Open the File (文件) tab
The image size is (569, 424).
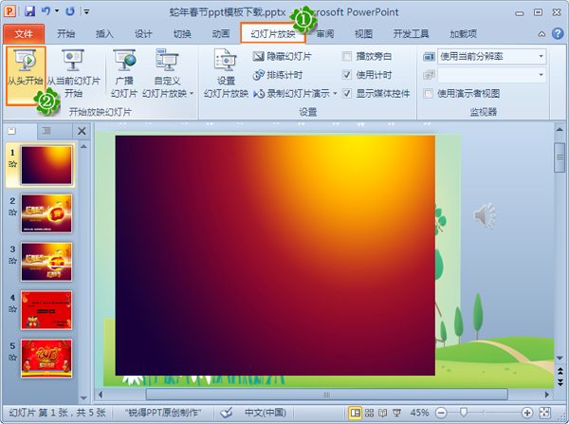(x=24, y=34)
